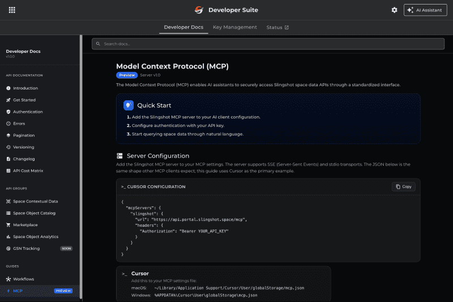This screenshot has height=302, width=453.
Task: Open the Space Object Analytics group
Action: click(x=36, y=237)
